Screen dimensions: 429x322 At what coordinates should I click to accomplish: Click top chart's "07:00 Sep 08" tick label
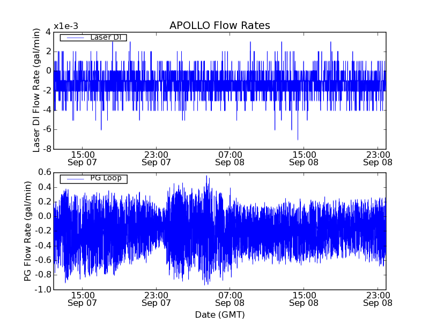[x=230, y=158]
